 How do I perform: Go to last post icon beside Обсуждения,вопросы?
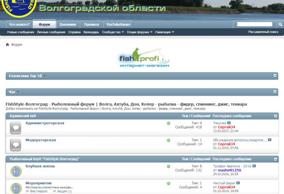269,140
